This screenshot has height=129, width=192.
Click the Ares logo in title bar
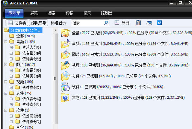5,3
